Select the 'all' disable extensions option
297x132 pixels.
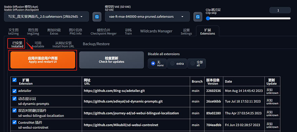pos(196,63)
